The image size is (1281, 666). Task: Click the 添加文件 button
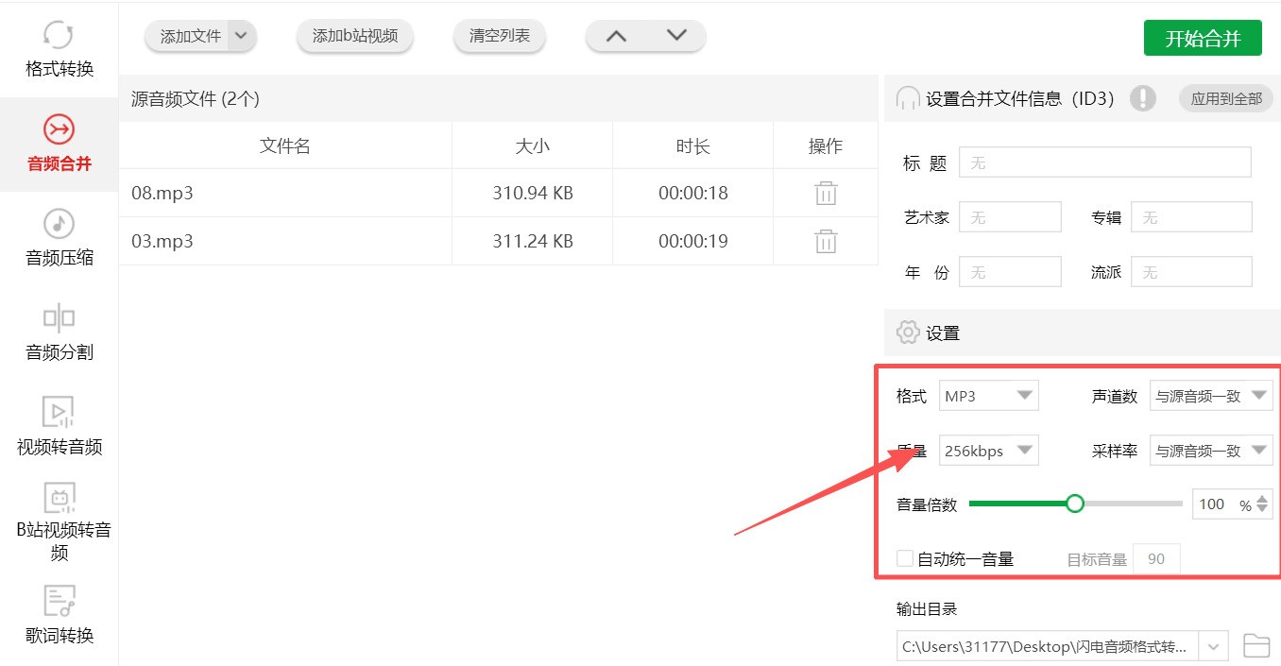point(189,36)
